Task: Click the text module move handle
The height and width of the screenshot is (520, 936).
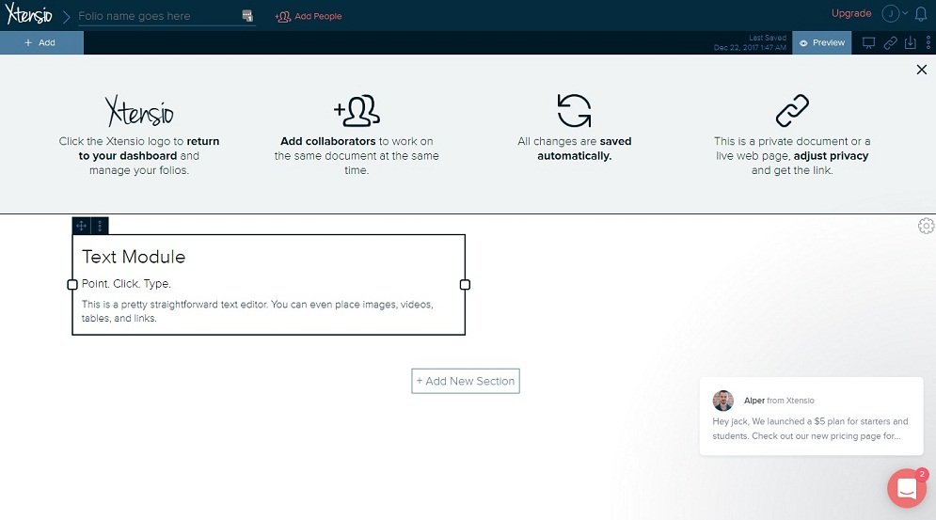Action: [x=81, y=226]
